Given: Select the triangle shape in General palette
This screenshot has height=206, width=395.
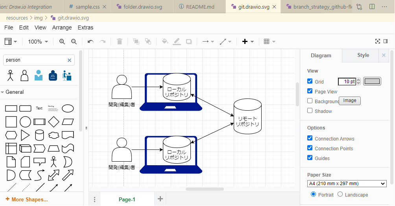Looking at the screenshot, I should [x=25, y=135].
